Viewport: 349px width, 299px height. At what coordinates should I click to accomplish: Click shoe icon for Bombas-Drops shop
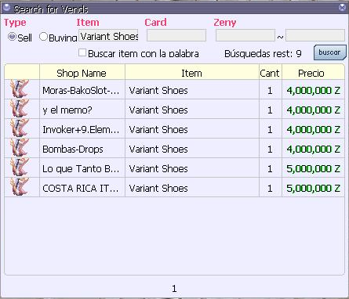(x=20, y=148)
